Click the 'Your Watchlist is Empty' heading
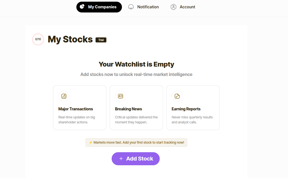 pyautogui.click(x=136, y=64)
